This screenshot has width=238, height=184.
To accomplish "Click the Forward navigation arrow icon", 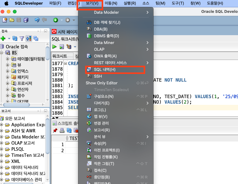I will coord(68,20).
